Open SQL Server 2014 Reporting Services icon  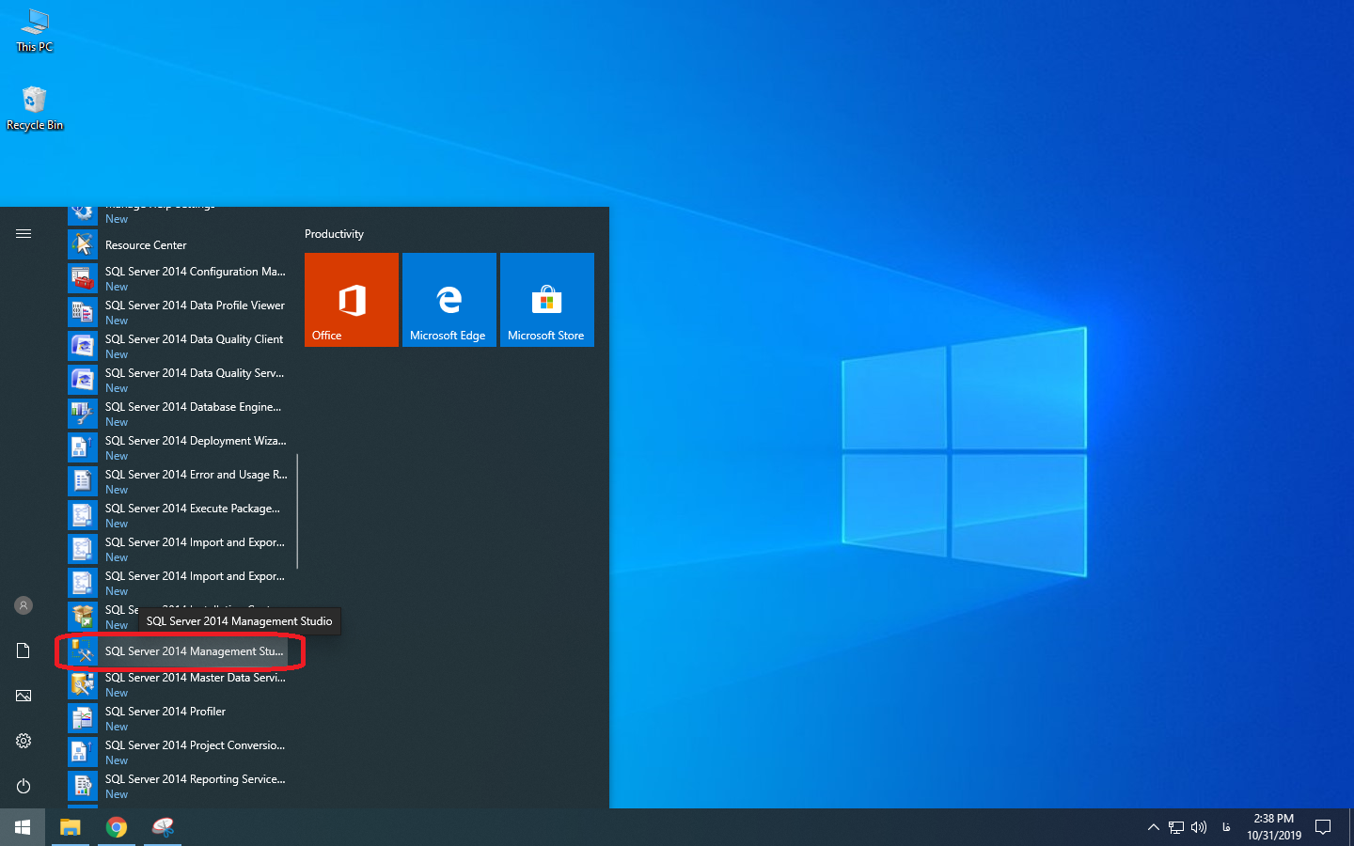pos(83,786)
